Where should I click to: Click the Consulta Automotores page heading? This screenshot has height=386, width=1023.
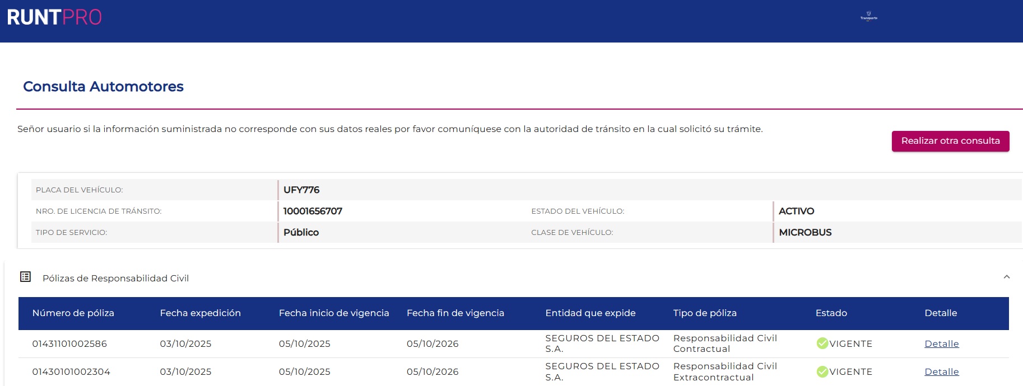[103, 86]
